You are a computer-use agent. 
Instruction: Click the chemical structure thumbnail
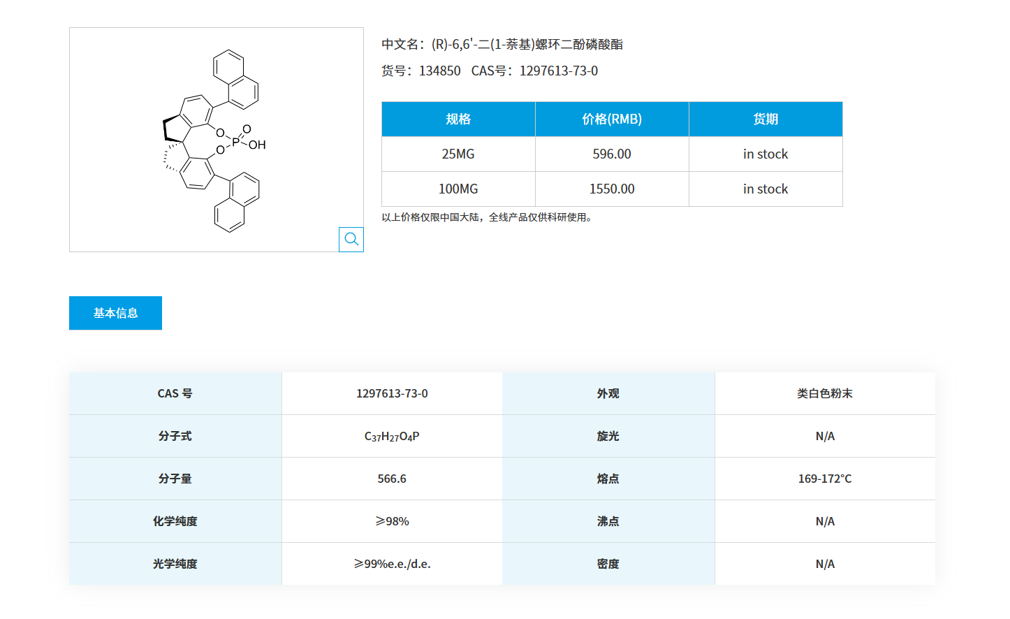coord(217,140)
